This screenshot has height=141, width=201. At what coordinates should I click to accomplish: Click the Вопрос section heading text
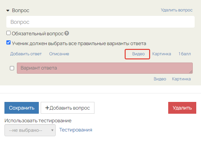(x=21, y=10)
